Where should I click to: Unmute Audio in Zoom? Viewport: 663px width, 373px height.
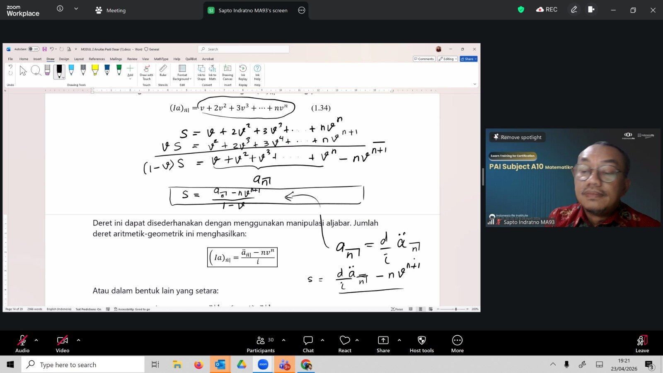tap(22, 344)
